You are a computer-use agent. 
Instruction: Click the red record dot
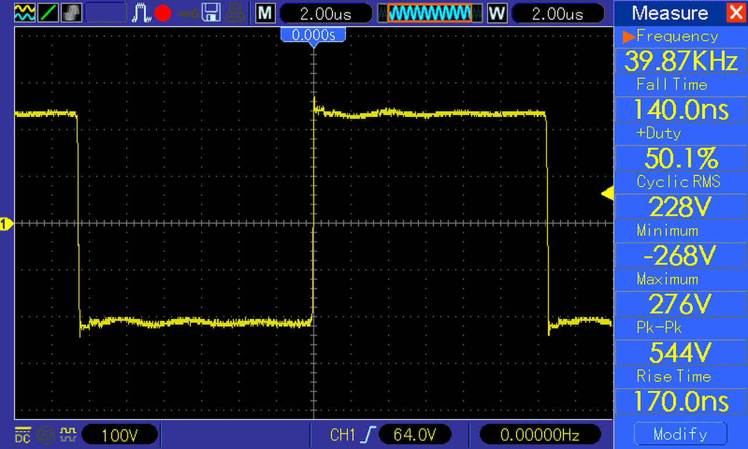tap(162, 13)
